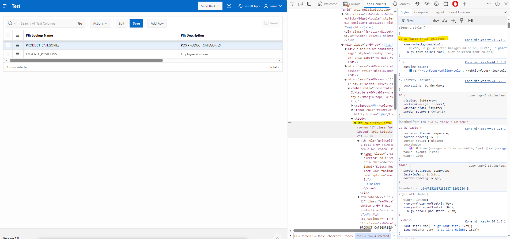Open the navigation hamburger menu beside Test
510x239 pixels.
[5, 6]
